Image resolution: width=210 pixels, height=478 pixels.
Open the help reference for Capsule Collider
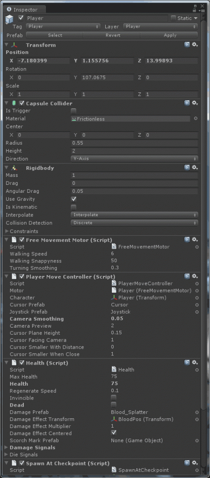point(187,103)
